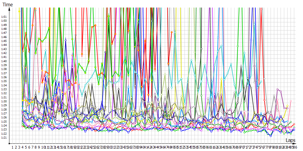Click the 1:40 time axis label
Viewport: 303px width, 151px height.
(x=4, y=61)
